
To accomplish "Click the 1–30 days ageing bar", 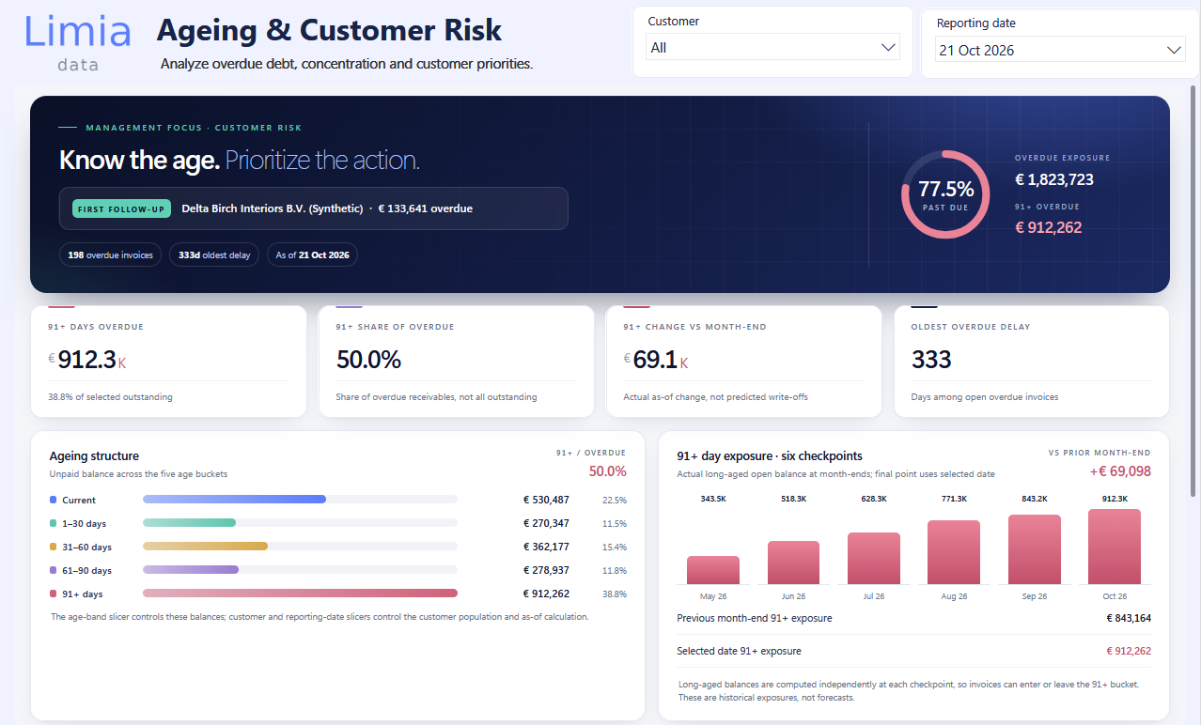I will pos(189,523).
